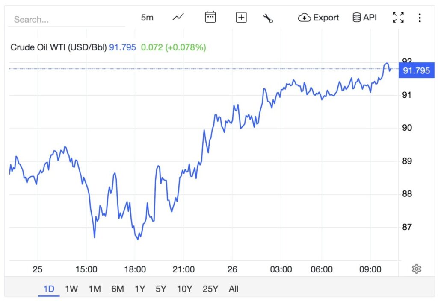Viewport: 438px width, 301px height.
Task: Click the compare (plus) icon
Action: point(241,17)
